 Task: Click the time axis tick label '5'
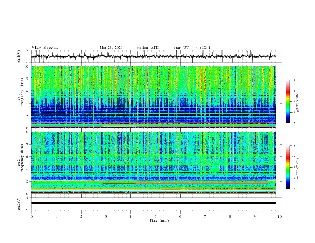click(156, 216)
